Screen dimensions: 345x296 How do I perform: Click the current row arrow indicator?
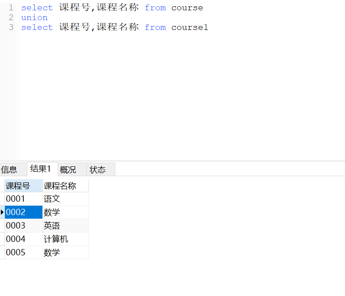tap(2, 212)
